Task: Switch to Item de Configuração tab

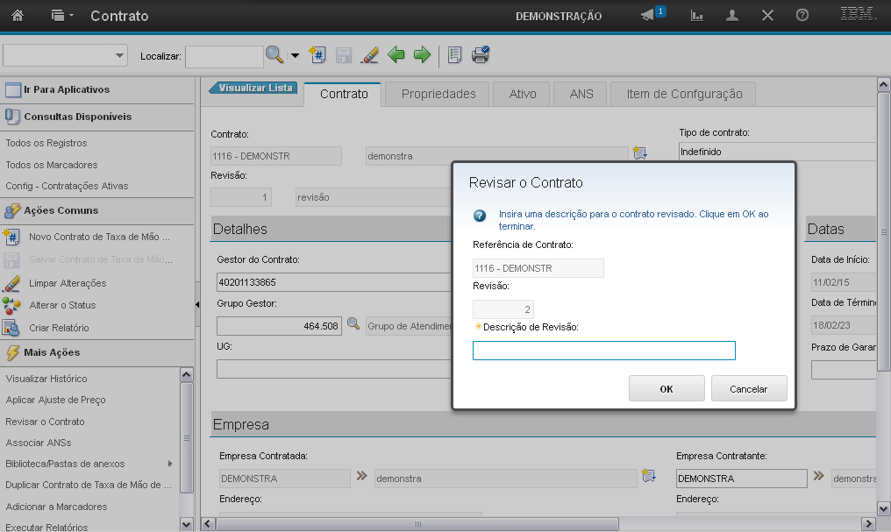Action: click(683, 95)
